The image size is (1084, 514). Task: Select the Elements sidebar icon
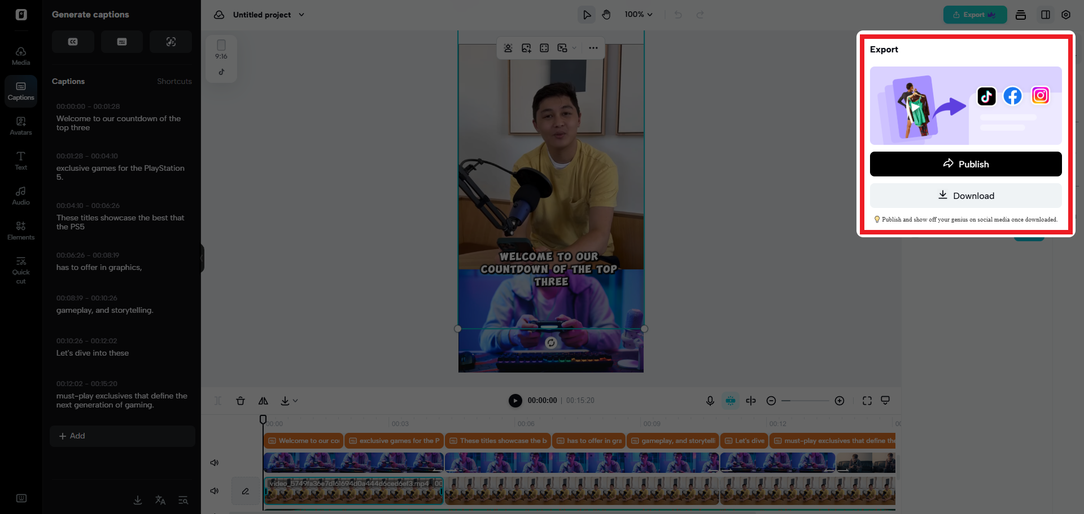(x=20, y=229)
